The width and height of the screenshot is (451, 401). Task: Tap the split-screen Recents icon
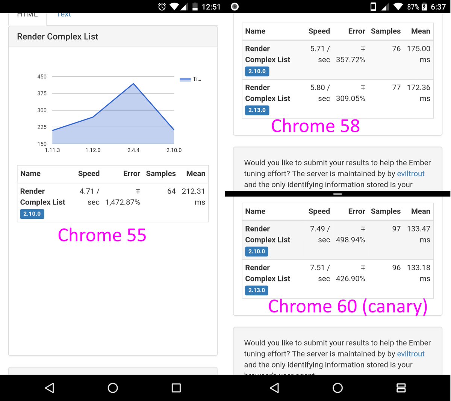pyautogui.click(x=401, y=388)
